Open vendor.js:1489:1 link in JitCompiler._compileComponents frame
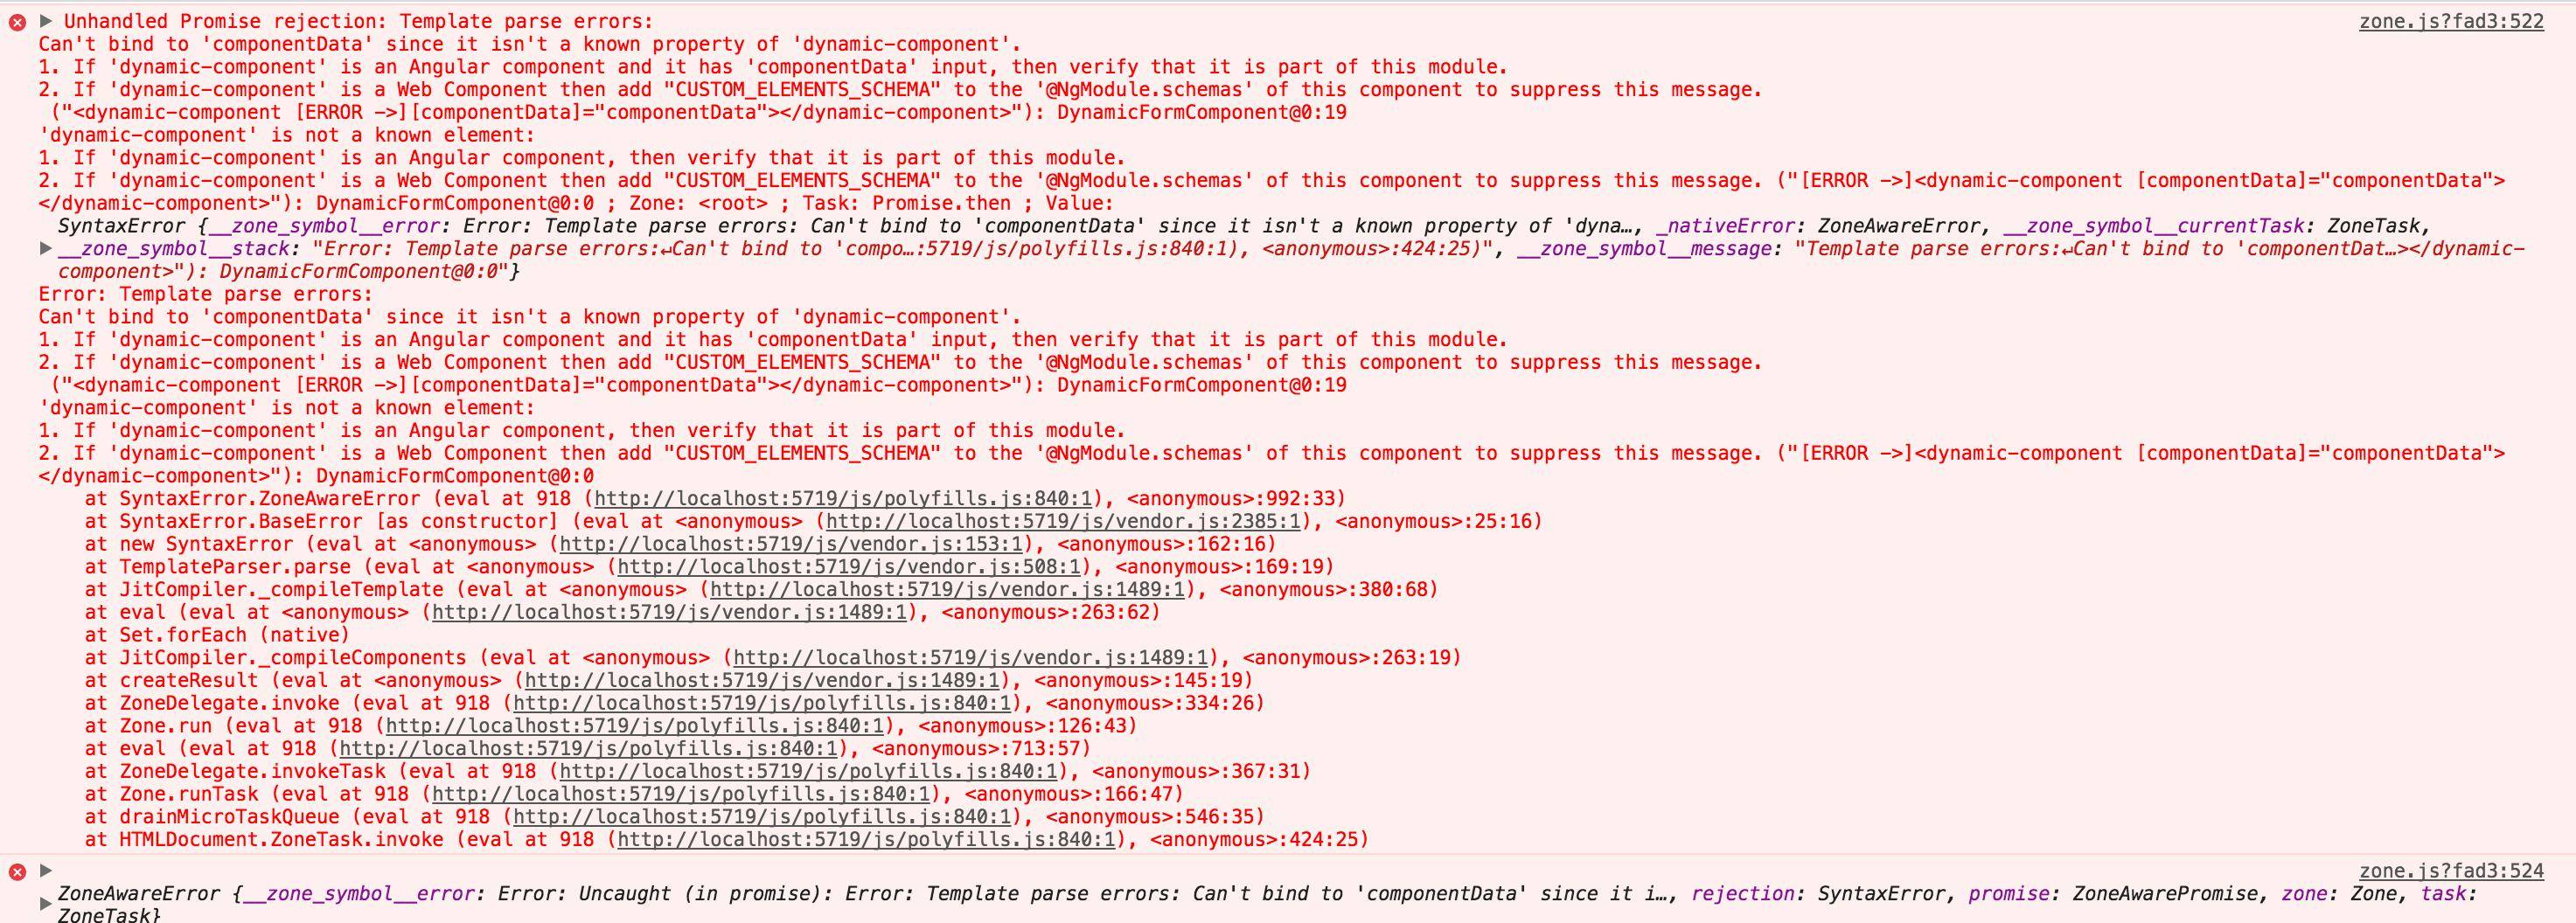The width and height of the screenshot is (2576, 923). point(970,657)
